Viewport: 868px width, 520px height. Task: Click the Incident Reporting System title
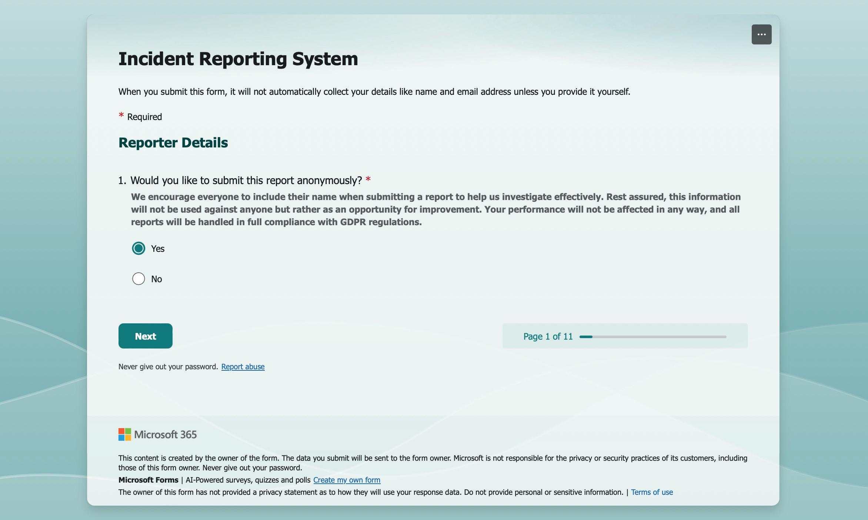[238, 59]
